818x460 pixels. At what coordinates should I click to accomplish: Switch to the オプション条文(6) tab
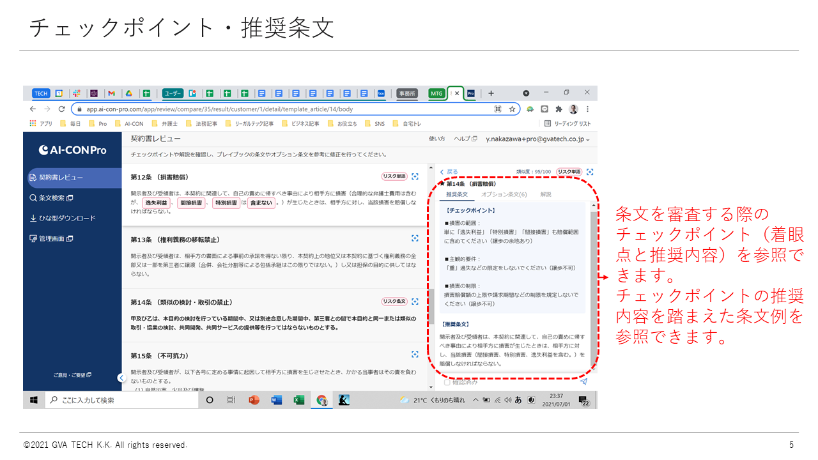tap(504, 194)
